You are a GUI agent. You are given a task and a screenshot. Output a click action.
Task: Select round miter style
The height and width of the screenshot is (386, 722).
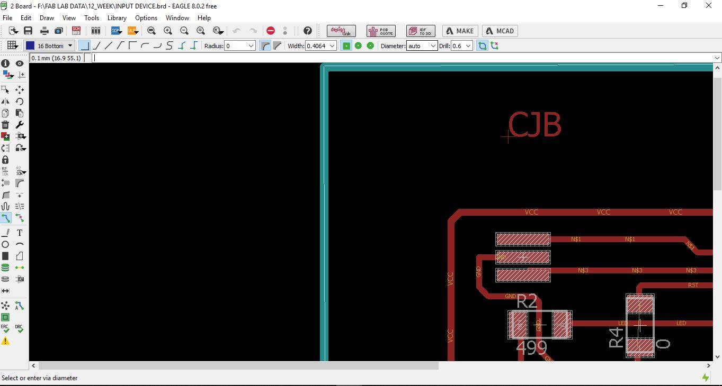265,46
